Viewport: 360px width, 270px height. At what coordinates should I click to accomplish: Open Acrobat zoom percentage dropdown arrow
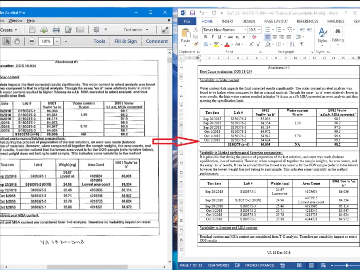pyautogui.click(x=57, y=41)
